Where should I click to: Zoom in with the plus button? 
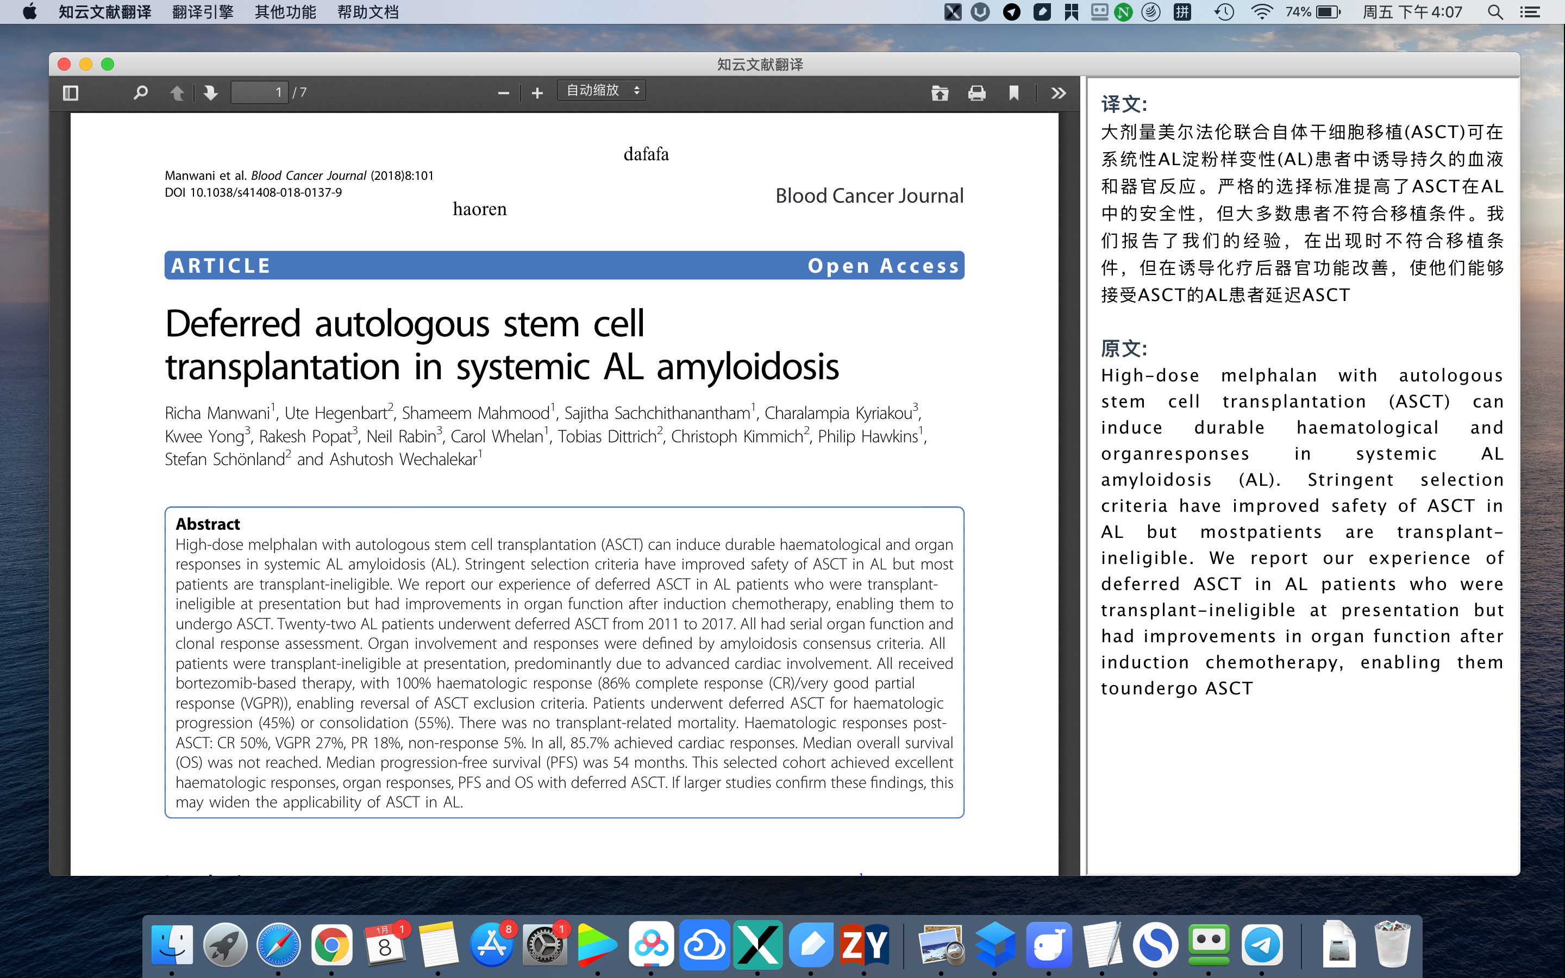tap(537, 93)
